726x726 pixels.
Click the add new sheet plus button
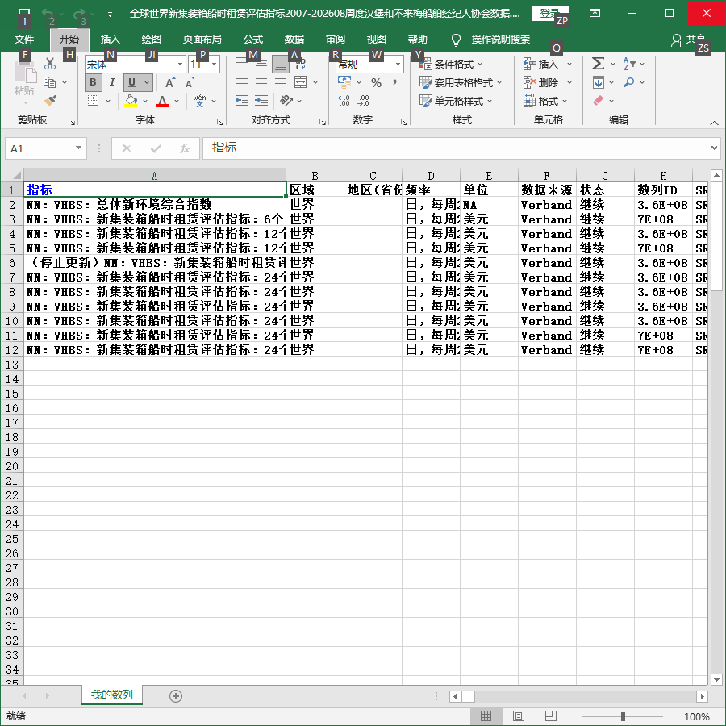tap(176, 696)
